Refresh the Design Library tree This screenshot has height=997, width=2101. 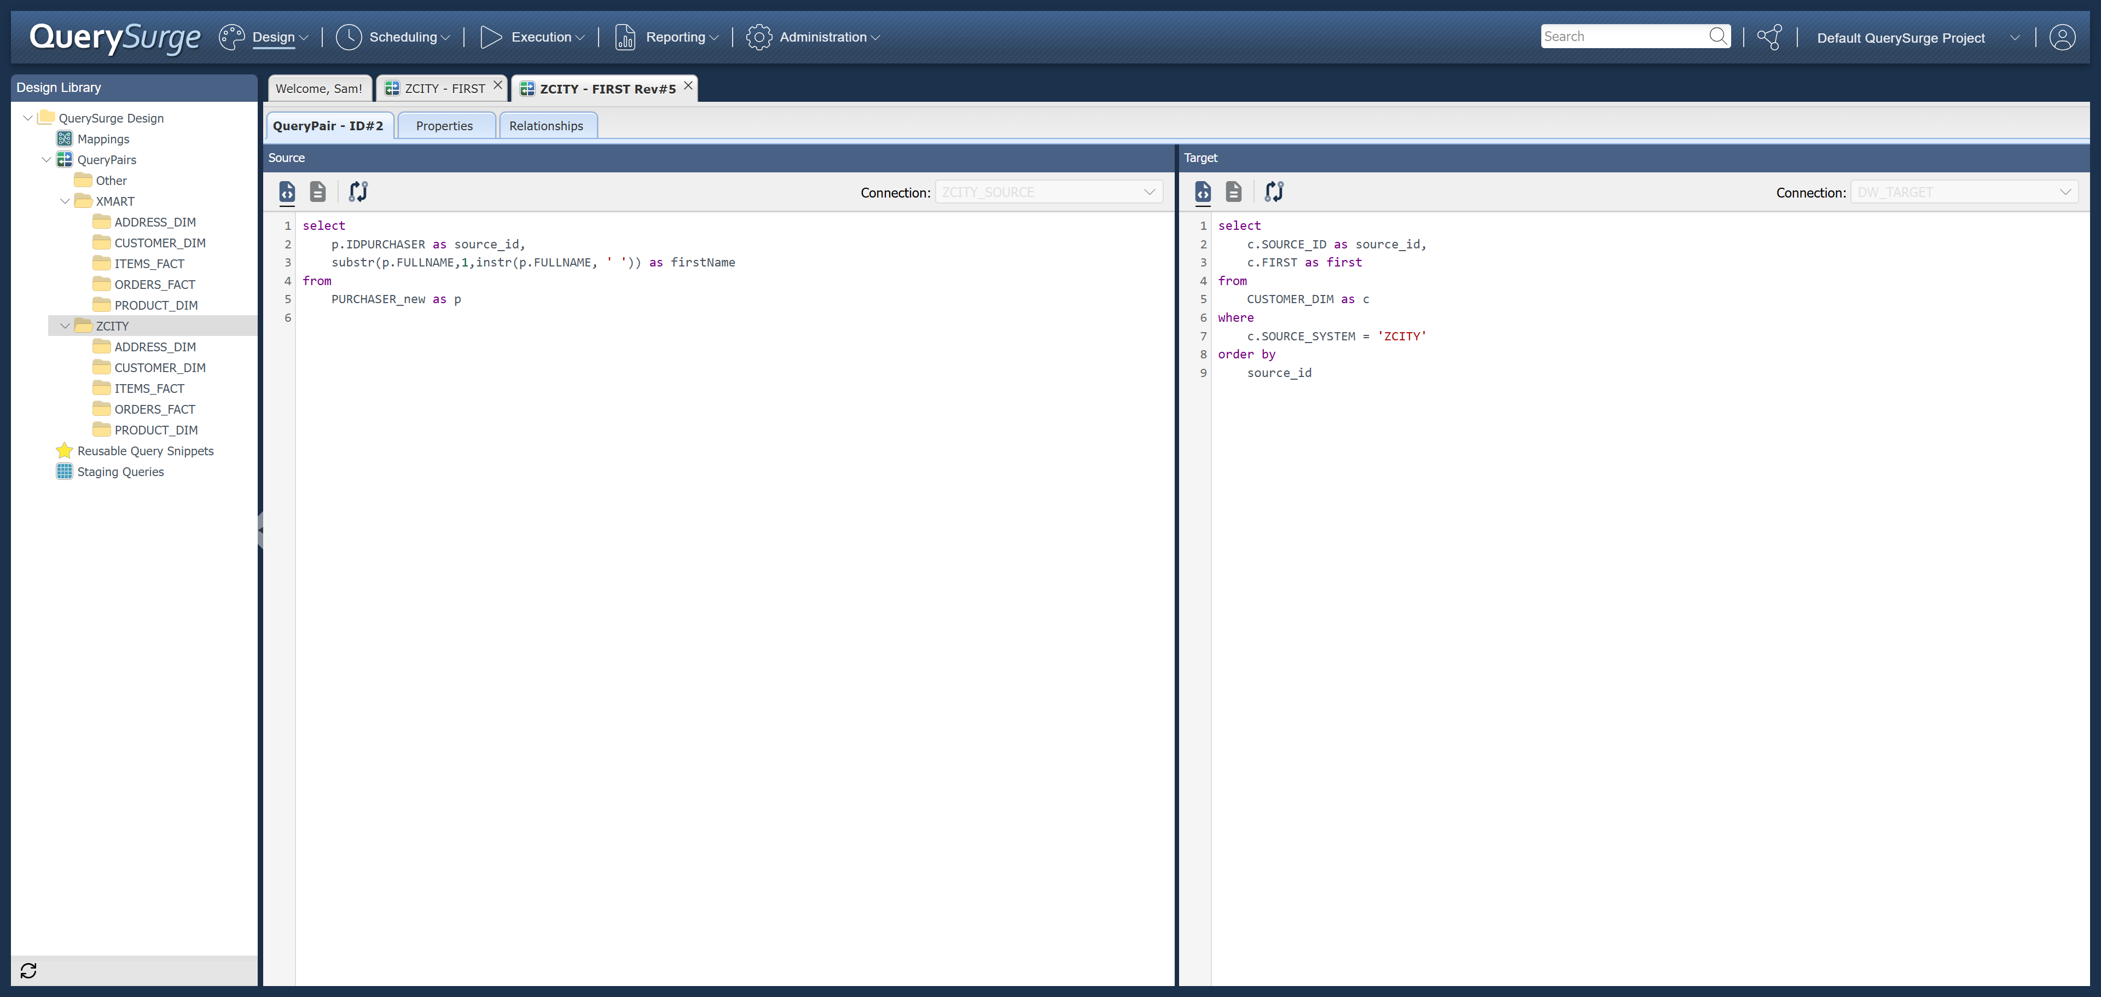point(28,970)
